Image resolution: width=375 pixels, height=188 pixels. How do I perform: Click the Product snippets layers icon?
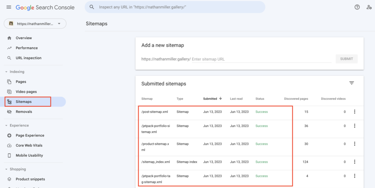point(9,179)
